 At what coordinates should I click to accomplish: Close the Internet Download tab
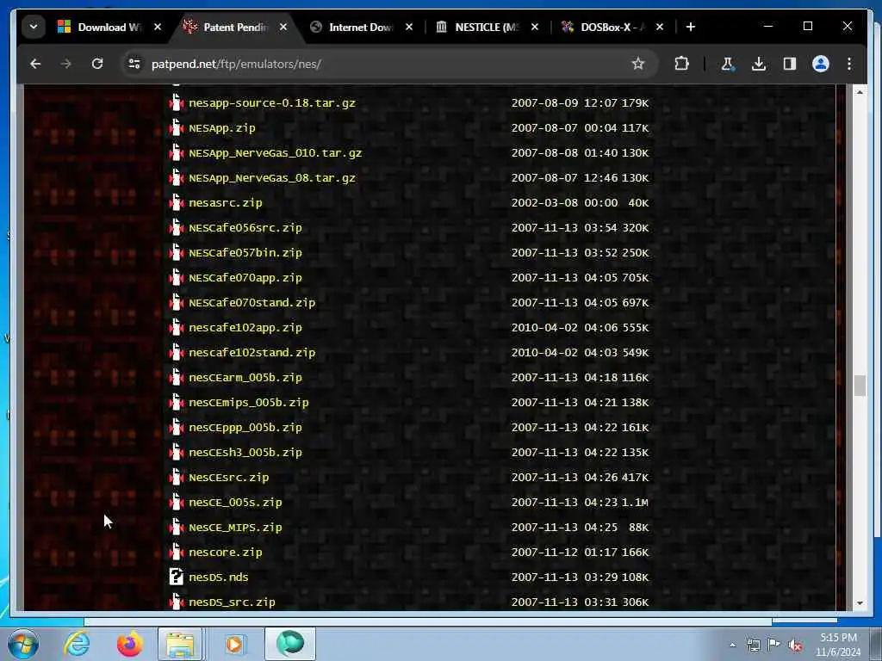point(409,27)
